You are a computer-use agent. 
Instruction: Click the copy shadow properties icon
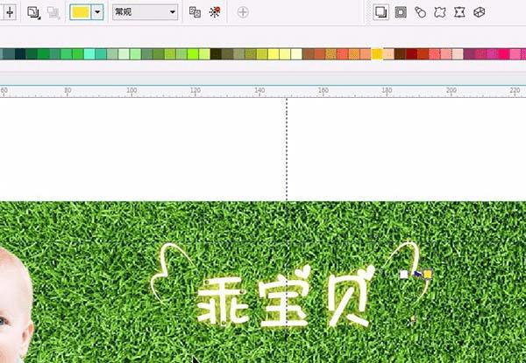(195, 12)
